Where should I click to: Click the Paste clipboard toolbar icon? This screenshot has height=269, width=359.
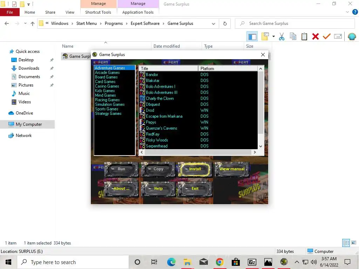click(x=304, y=36)
